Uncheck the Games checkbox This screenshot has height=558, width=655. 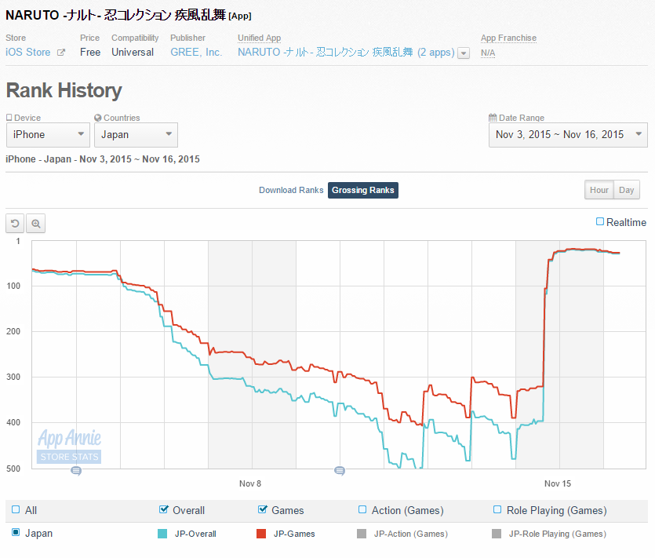262,509
